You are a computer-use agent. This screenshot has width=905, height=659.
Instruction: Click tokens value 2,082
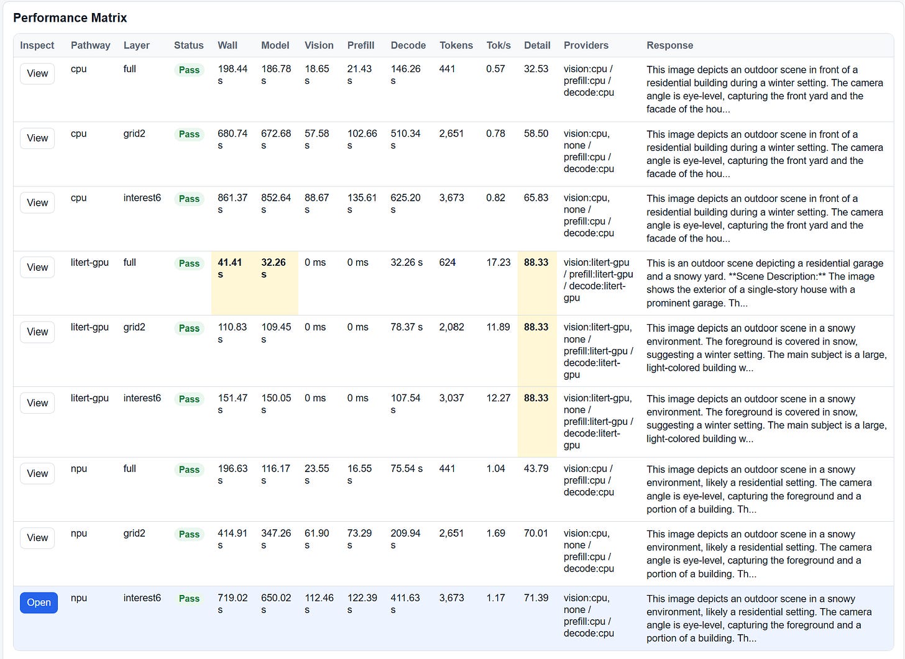(451, 327)
